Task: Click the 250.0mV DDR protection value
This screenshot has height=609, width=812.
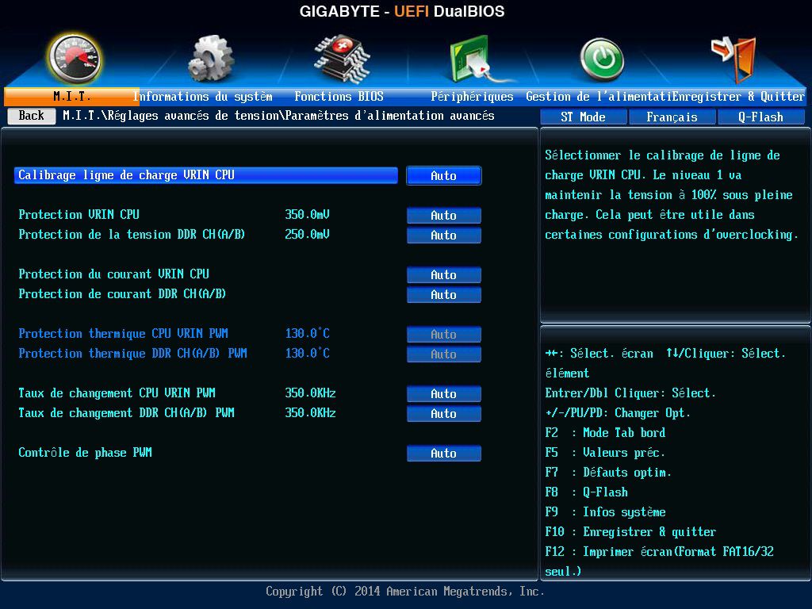Action: click(x=307, y=234)
